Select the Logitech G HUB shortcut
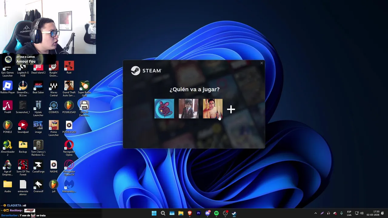Image resolution: width=388 pixels, height=218 pixels. coord(23,70)
